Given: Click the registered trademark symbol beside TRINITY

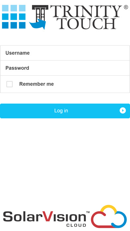Looking at the screenshot, I should [x=126, y=7].
